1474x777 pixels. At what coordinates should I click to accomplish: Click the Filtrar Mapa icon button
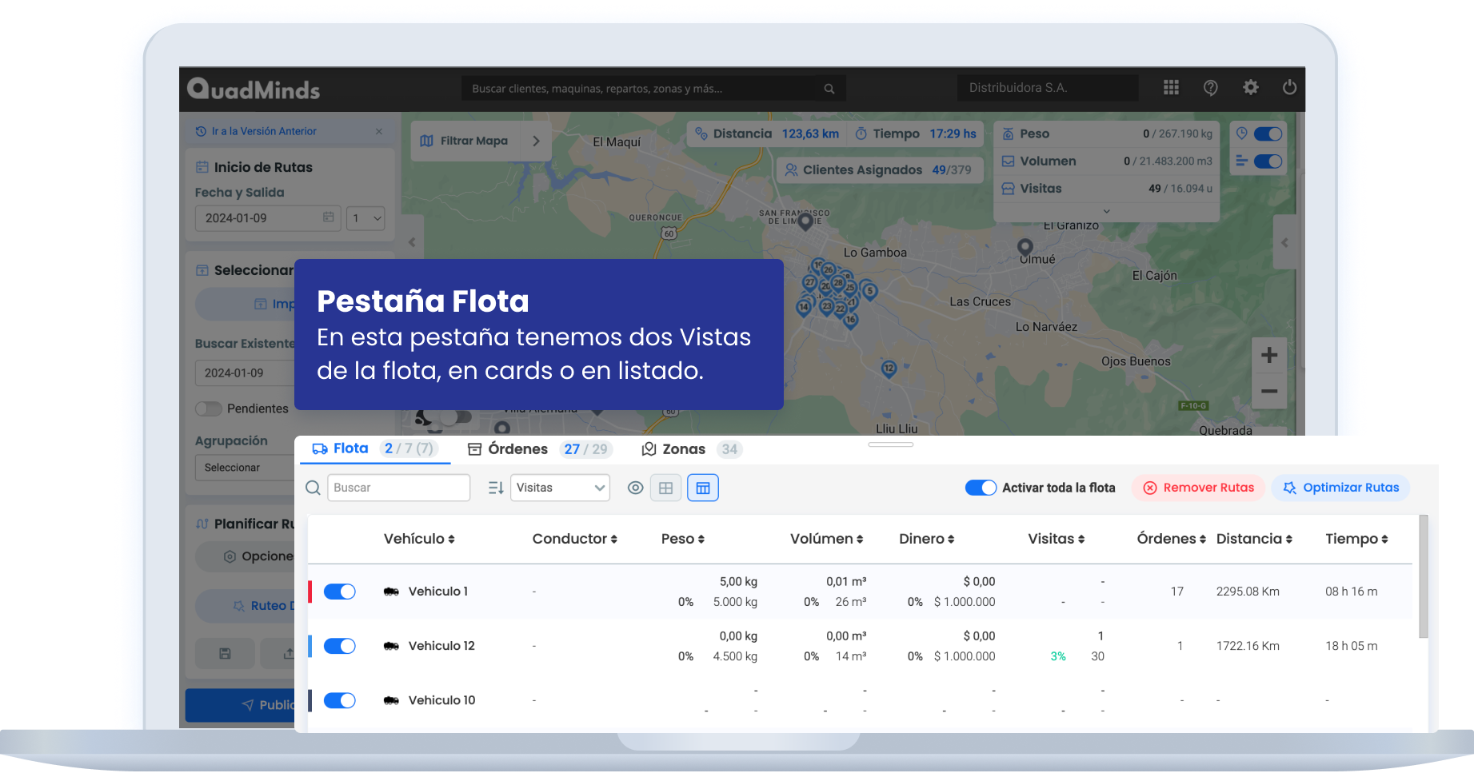426,141
